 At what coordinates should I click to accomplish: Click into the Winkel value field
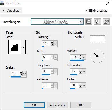(75, 57)
